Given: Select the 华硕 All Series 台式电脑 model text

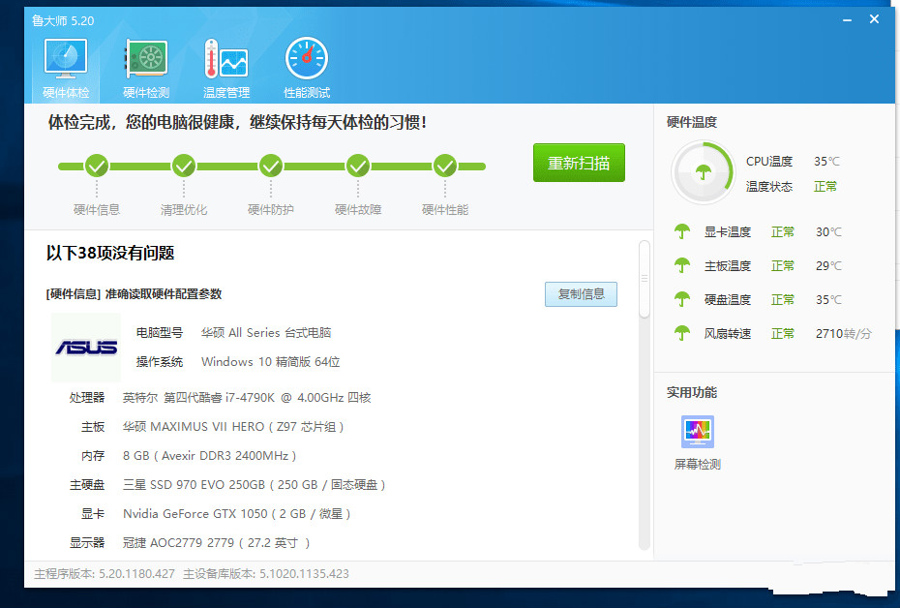Looking at the screenshot, I should click(x=266, y=333).
